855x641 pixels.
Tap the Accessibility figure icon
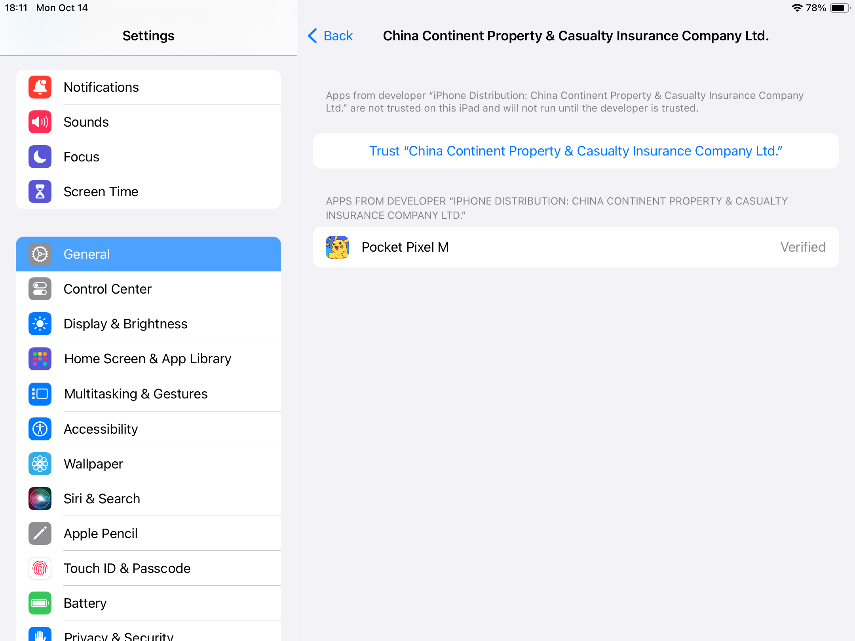[x=40, y=429]
